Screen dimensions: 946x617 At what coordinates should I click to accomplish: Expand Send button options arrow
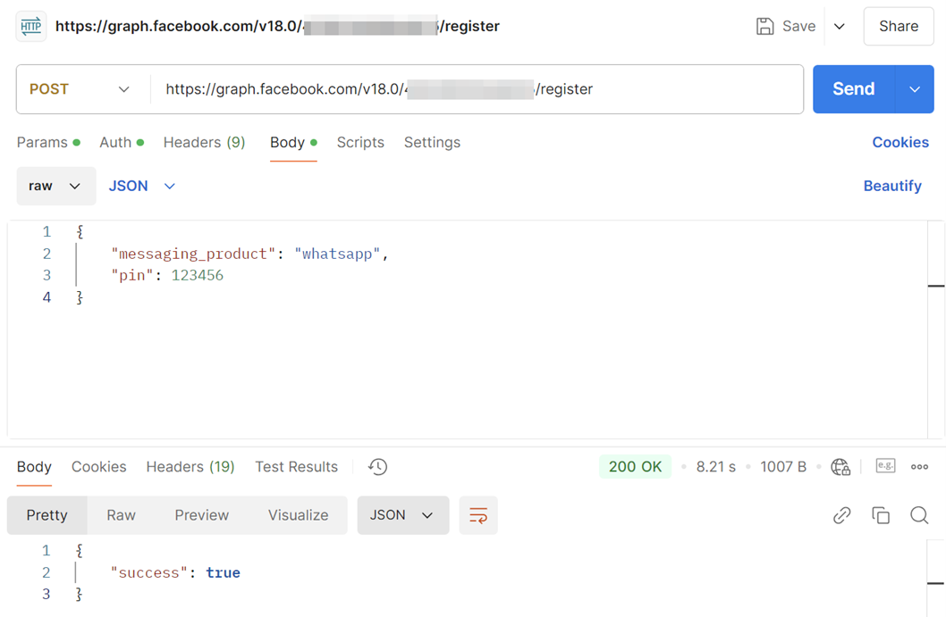tap(915, 89)
